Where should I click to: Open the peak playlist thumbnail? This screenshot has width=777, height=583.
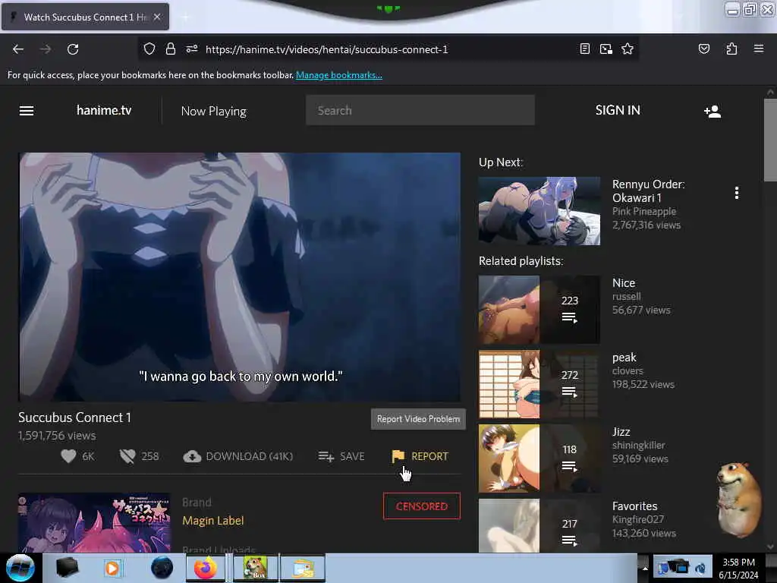click(539, 384)
